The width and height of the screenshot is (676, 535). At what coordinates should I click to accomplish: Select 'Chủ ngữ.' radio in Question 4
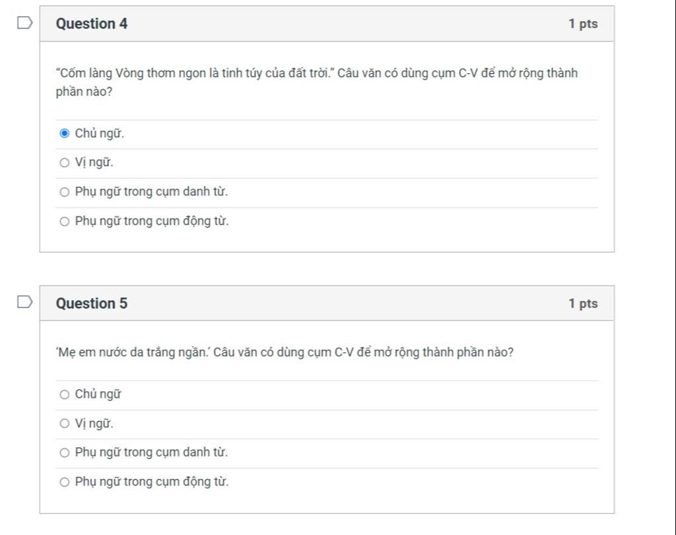tap(64, 133)
